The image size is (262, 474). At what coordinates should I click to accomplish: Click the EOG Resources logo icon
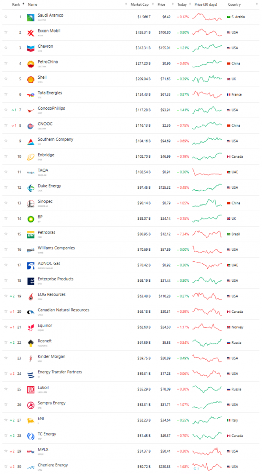(x=31, y=297)
